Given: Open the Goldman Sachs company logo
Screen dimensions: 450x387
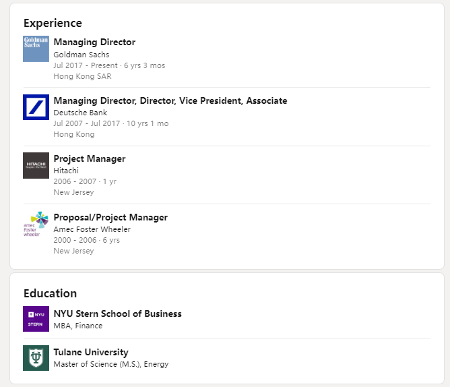Looking at the screenshot, I should 36,49.
